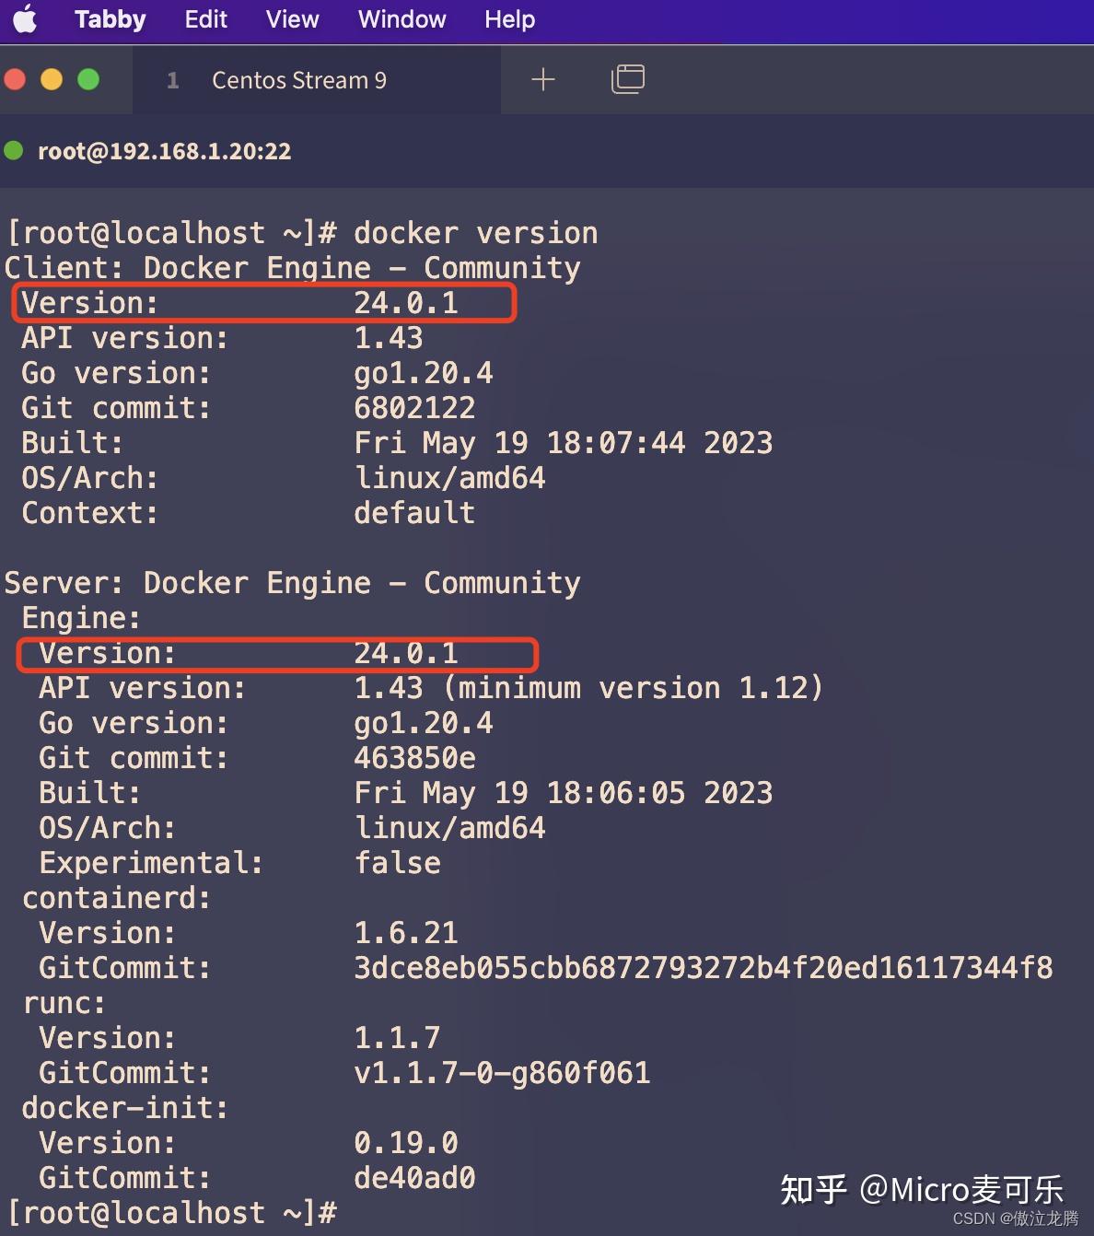The height and width of the screenshot is (1236, 1094).
Task: Click the yellow minimize traffic light button
Action: pyautogui.click(x=52, y=78)
